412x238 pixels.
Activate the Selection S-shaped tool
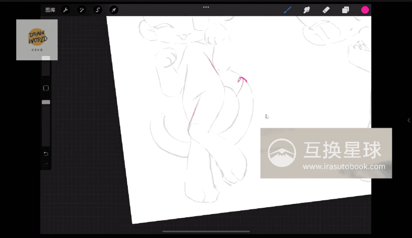(98, 10)
